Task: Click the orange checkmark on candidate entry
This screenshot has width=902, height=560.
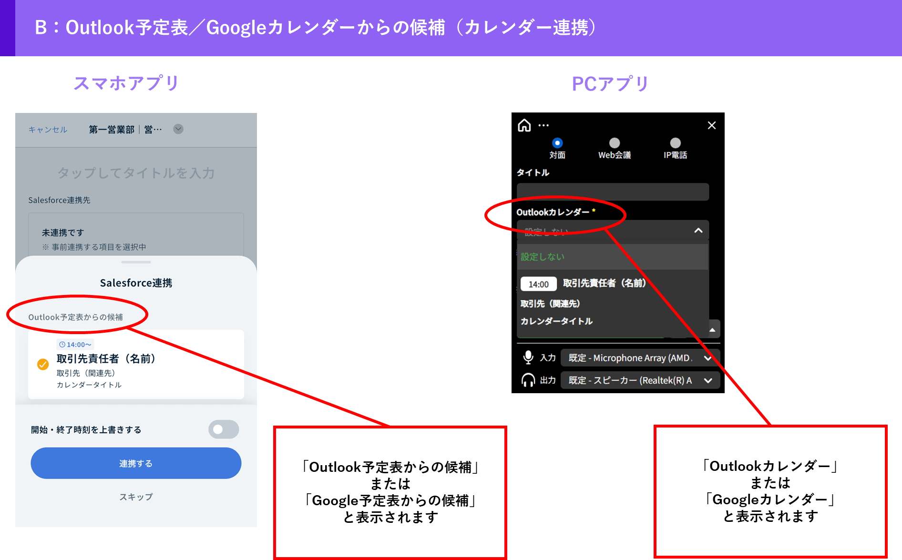Action: (43, 365)
